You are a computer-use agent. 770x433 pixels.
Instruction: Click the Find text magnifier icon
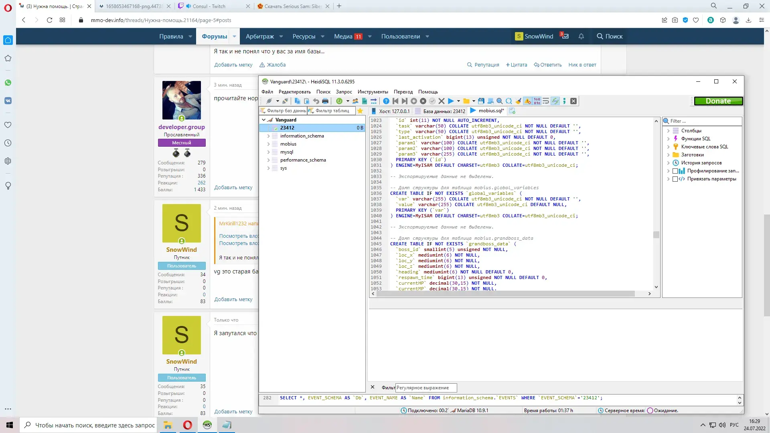[x=500, y=101]
